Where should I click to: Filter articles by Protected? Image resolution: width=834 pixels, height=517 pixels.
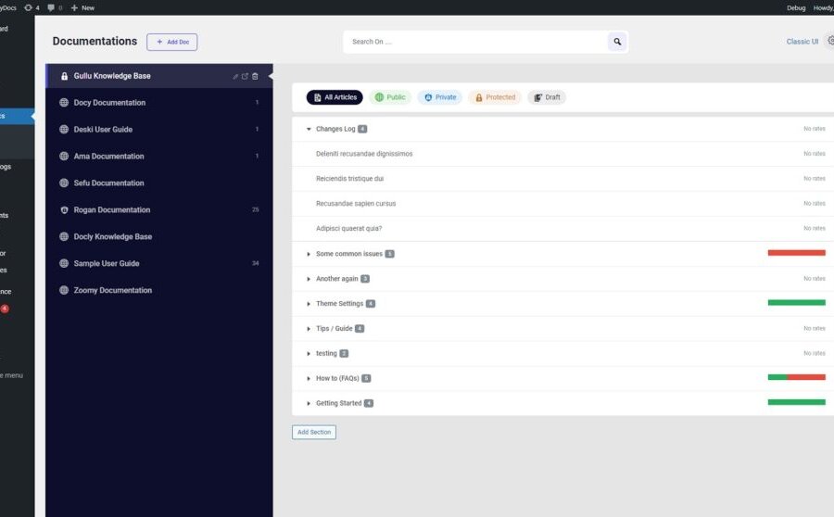495,97
